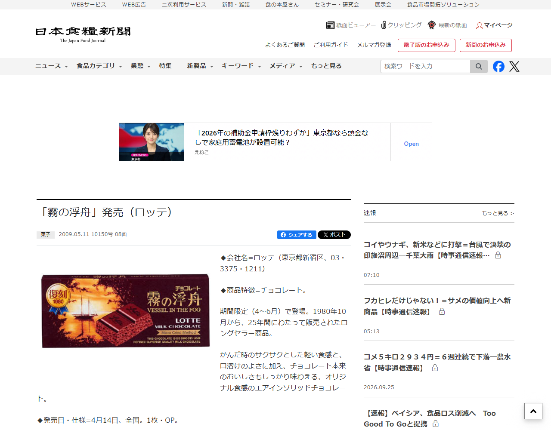
Task: Click the scroll-to-top arrow button
Action: tap(533, 411)
